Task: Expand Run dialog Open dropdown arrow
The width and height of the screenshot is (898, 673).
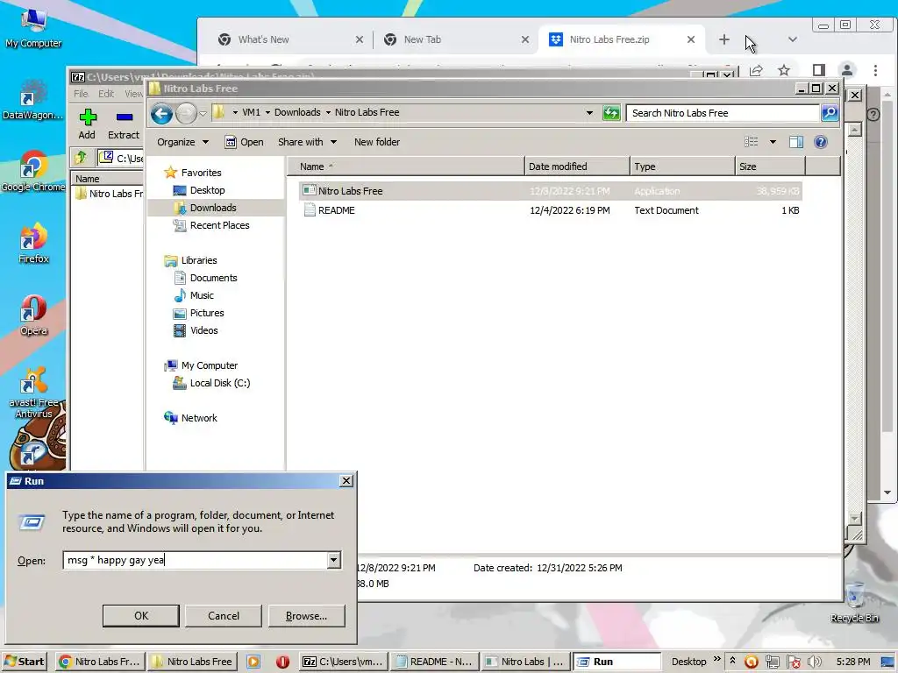Action: click(334, 560)
